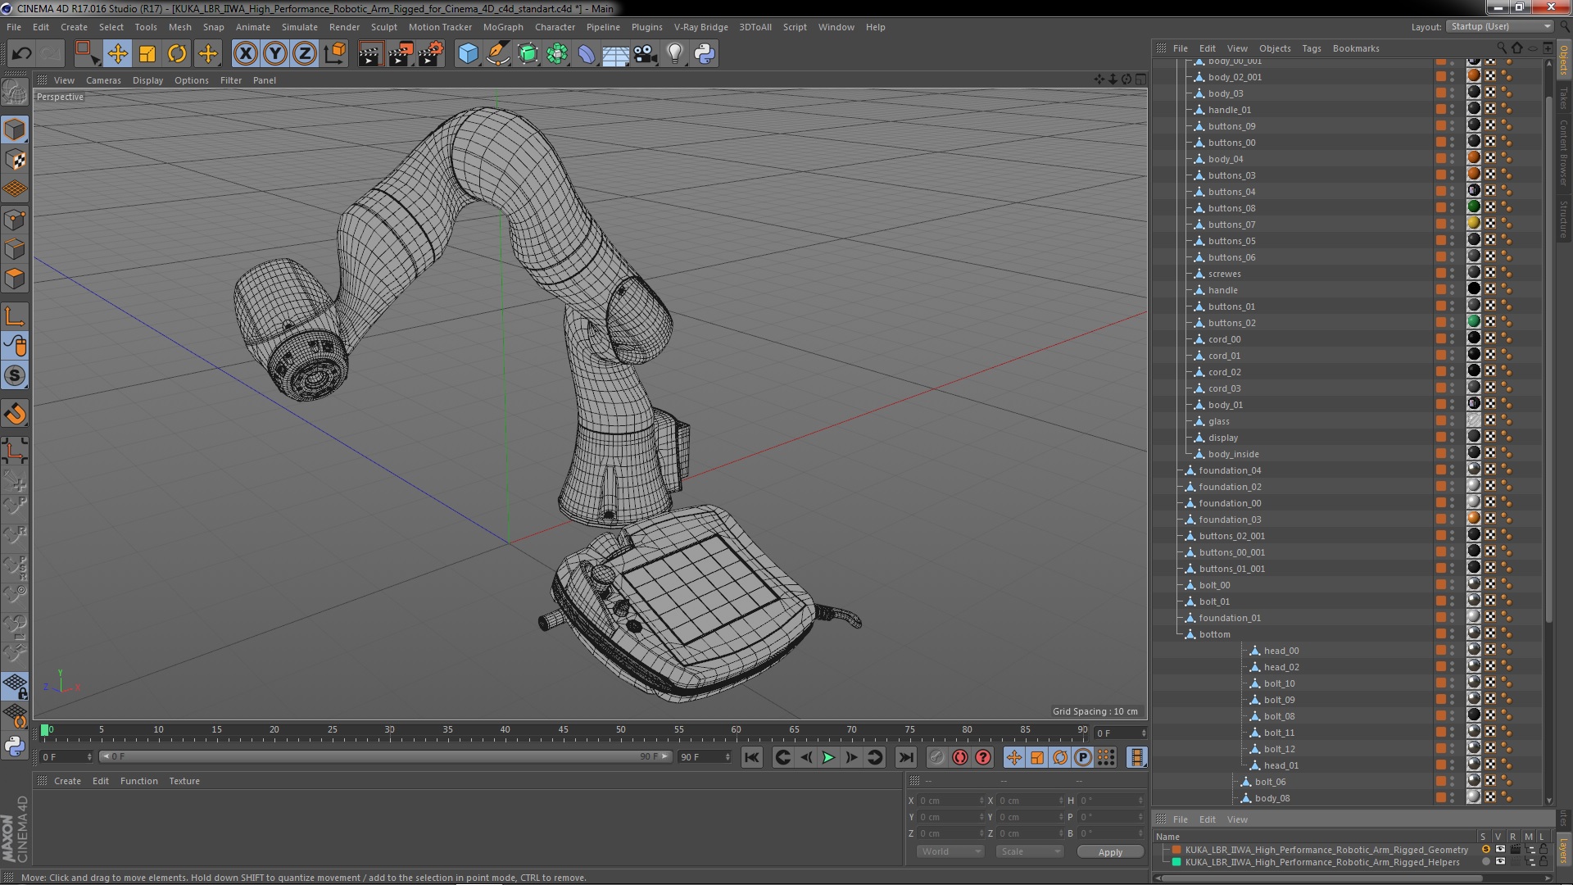The image size is (1573, 885).
Task: Activate the Scale tool in top toolbar
Action: [147, 54]
